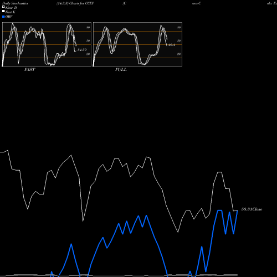This screenshot has height=277, width=277.
Task: Click the Slow D legend swatch
Action: tap(3, 7)
